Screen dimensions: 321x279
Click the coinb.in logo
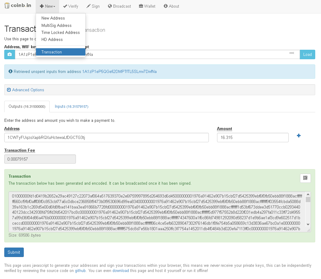point(18,5)
